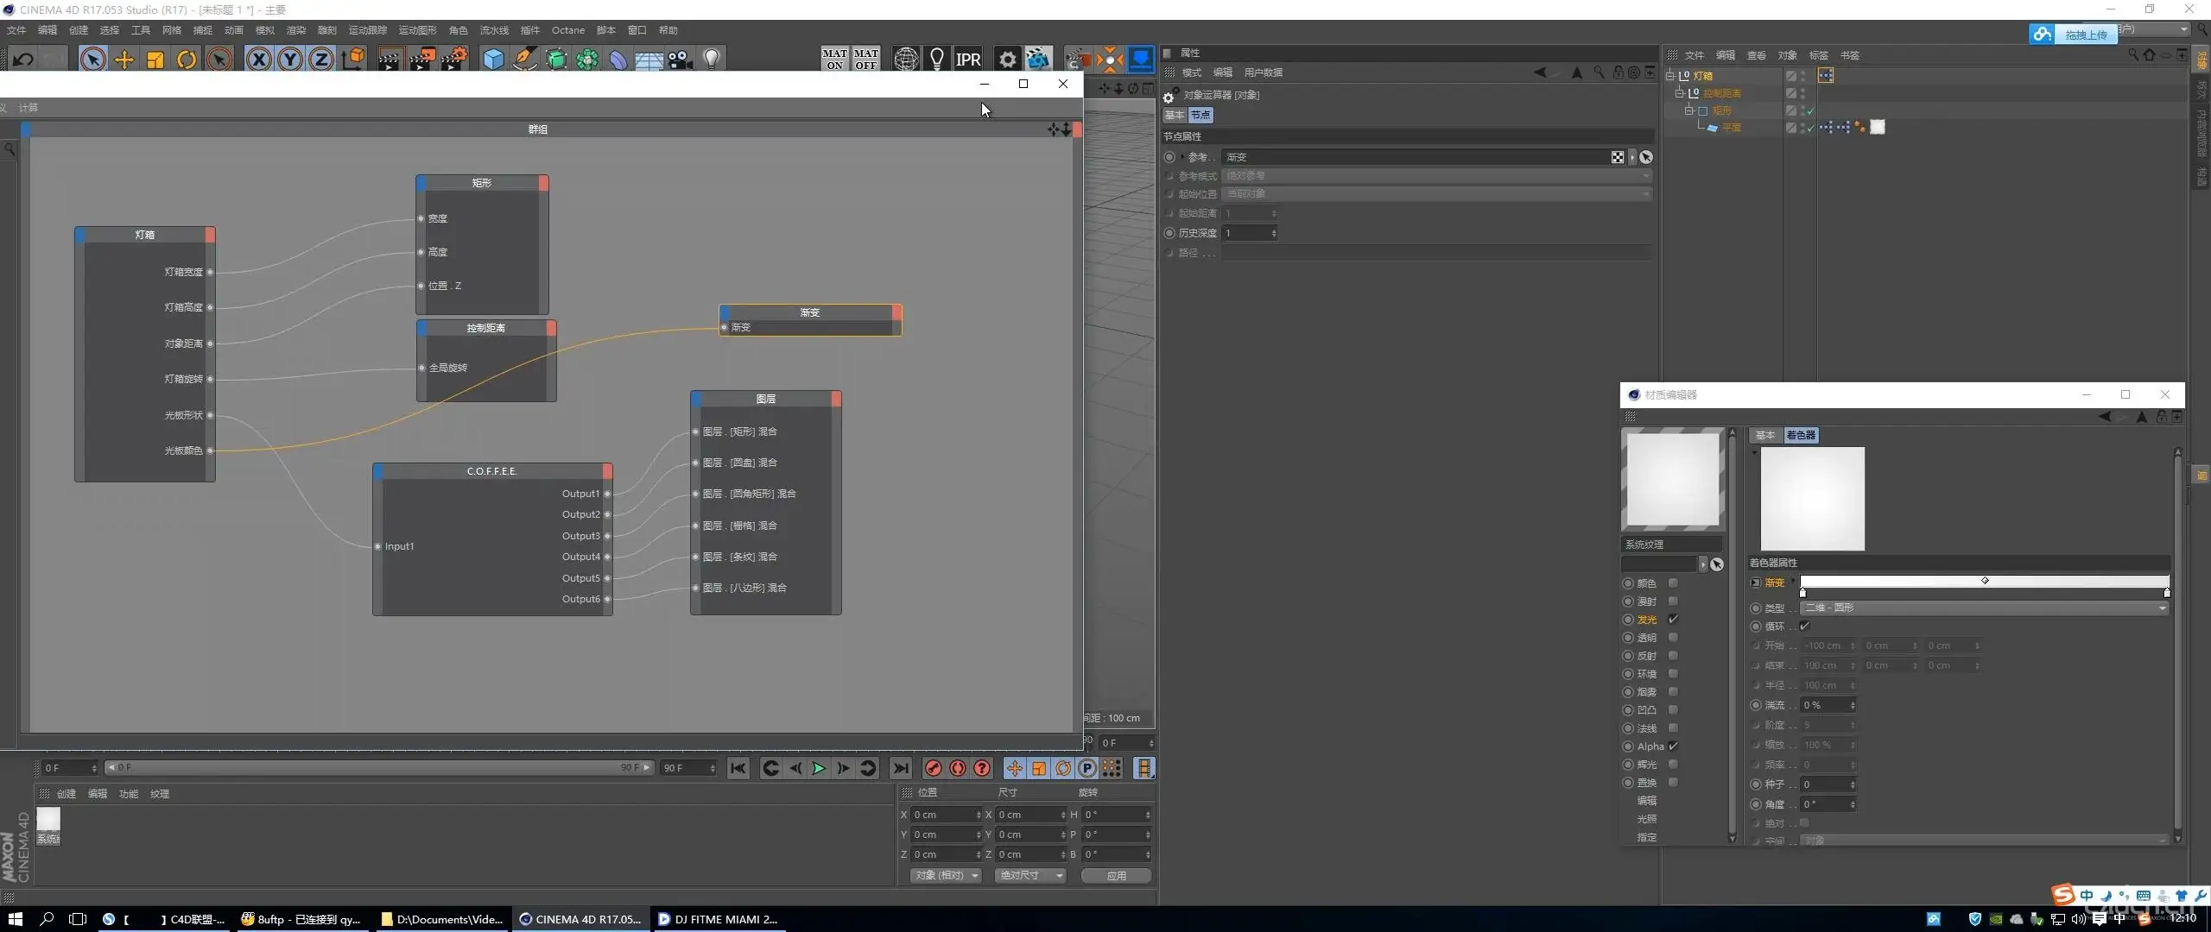Switch to 节点 tab in attributes panel
Image resolution: width=2211 pixels, height=932 pixels.
coord(1201,115)
